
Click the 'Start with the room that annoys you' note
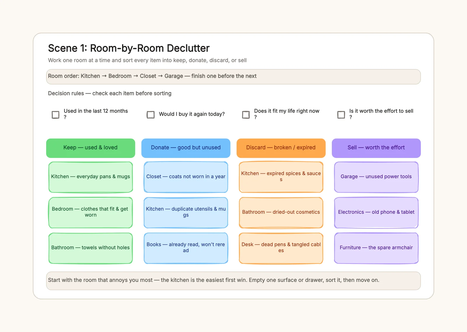point(233,281)
